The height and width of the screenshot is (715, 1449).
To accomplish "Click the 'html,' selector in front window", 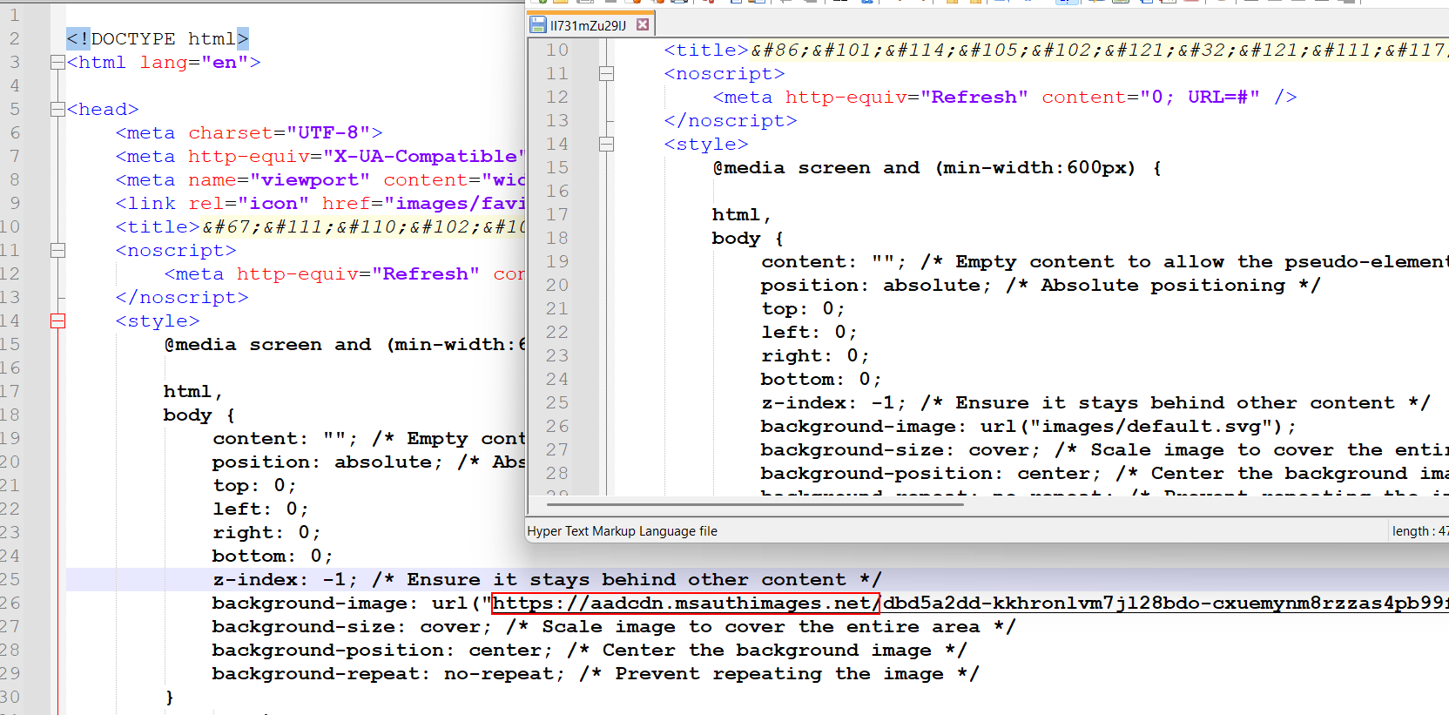I will click(742, 215).
